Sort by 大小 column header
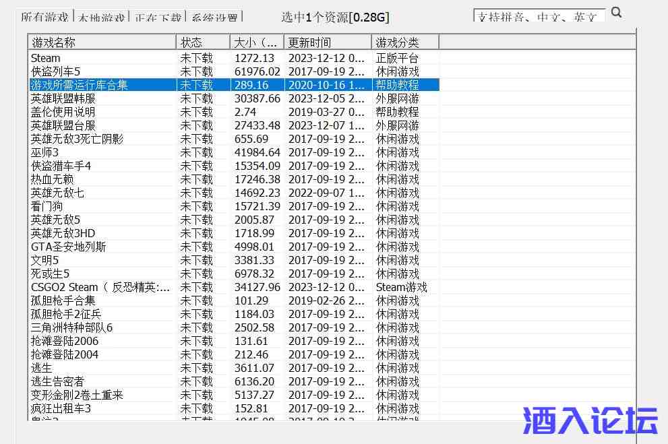This screenshot has height=444, width=668. tap(256, 42)
